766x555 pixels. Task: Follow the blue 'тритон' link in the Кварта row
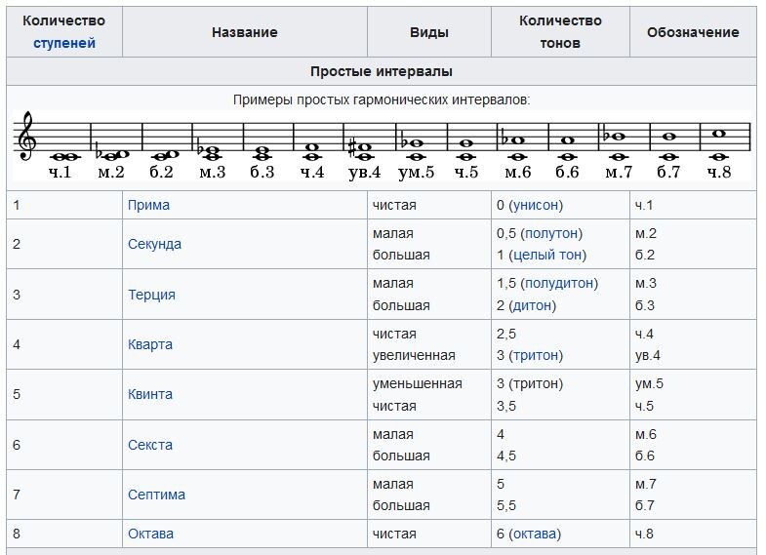pyautogui.click(x=536, y=356)
